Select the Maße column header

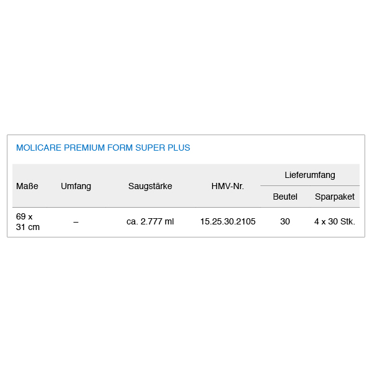coord(27,186)
